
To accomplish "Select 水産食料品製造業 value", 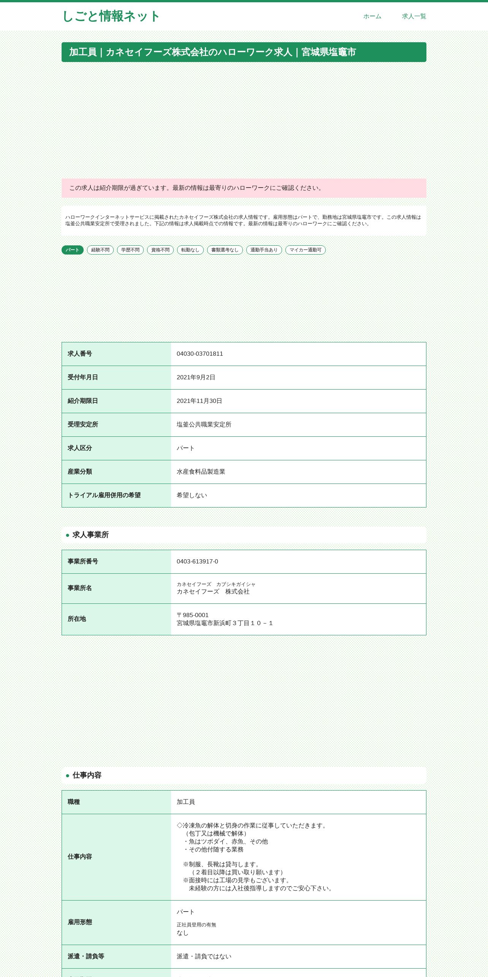I will click(x=201, y=472).
